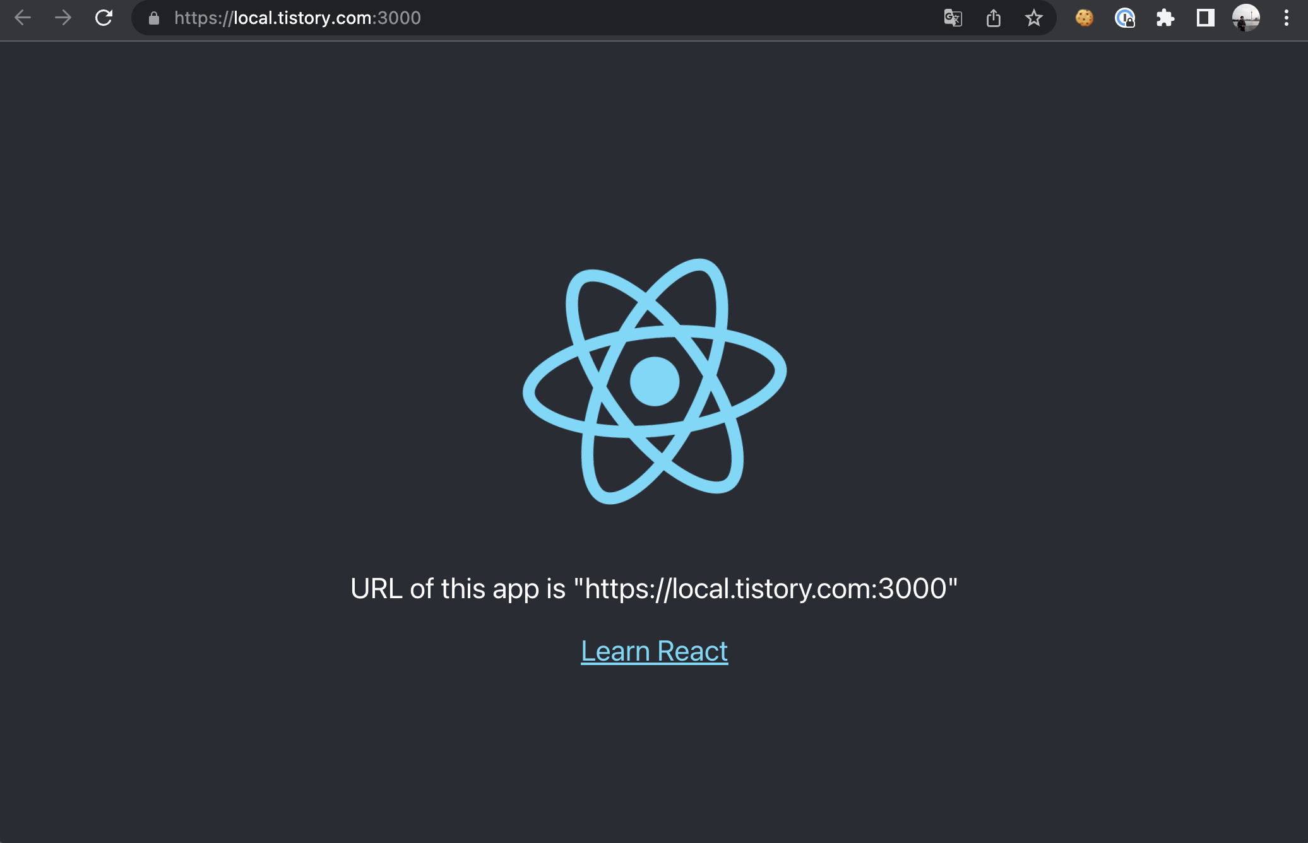Click the browser forward arrow
1308x843 pixels.
[x=63, y=18]
